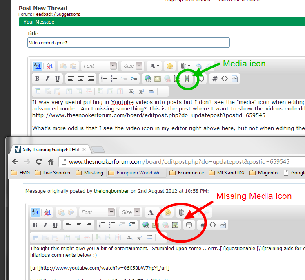
Task: Open the Magento bookmarks folder
Action: coord(264,173)
